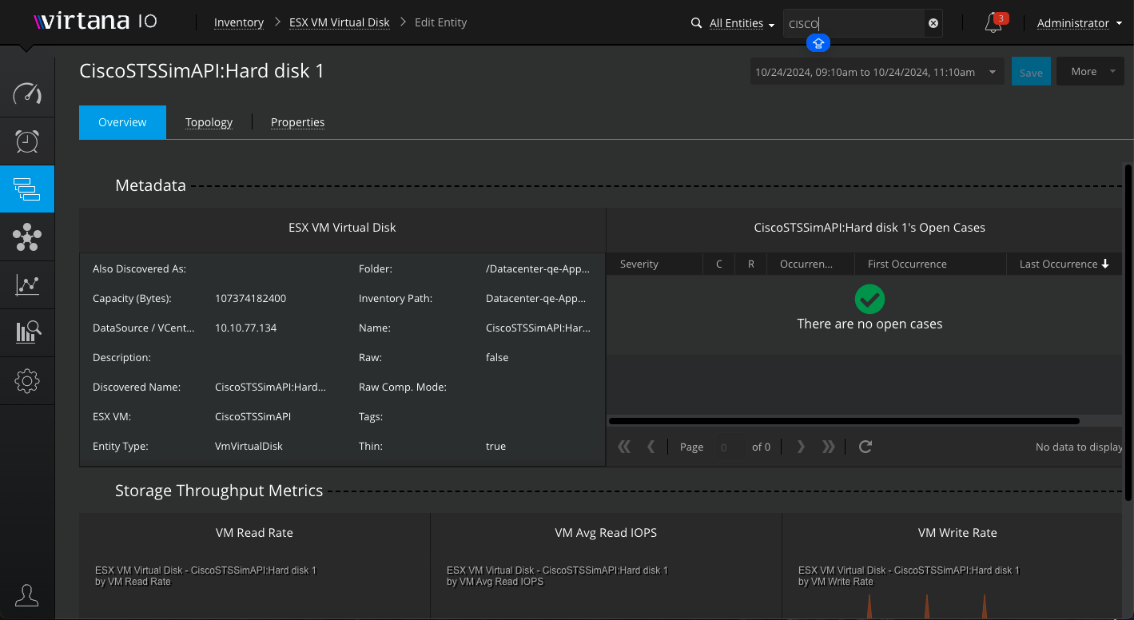Refresh the open cases table

pyautogui.click(x=865, y=447)
